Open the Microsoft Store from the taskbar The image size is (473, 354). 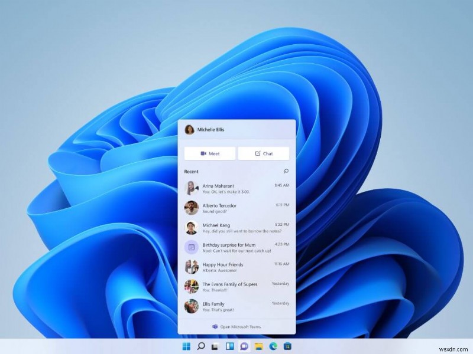click(x=286, y=345)
